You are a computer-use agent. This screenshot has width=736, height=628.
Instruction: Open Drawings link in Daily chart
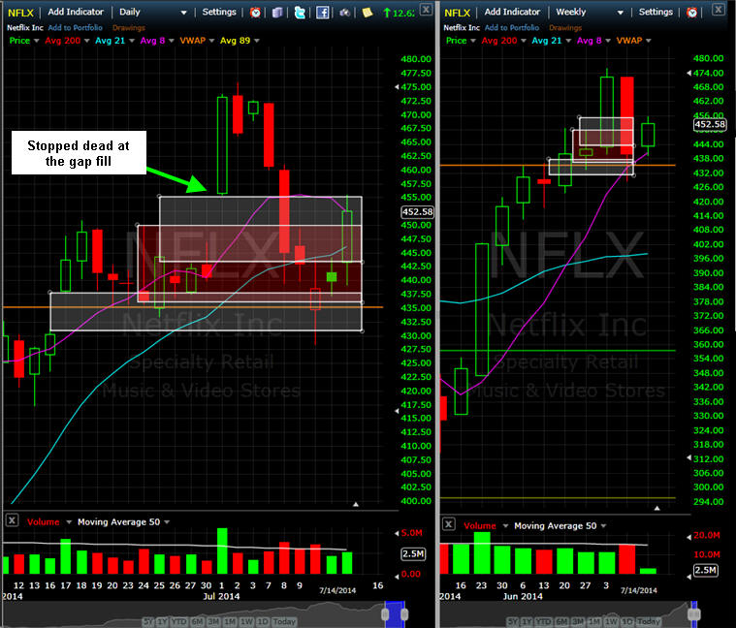(x=129, y=28)
